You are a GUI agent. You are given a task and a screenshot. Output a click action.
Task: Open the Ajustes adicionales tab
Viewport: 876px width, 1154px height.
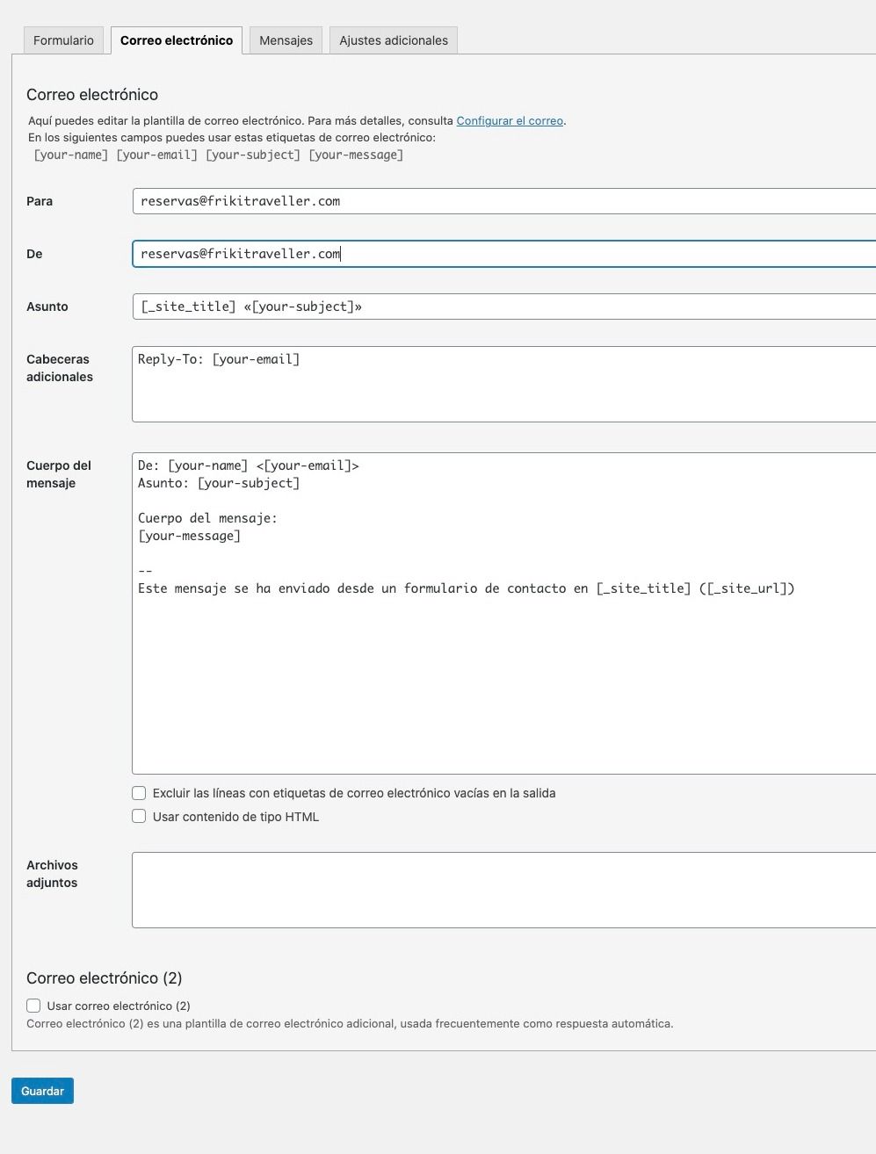click(394, 40)
